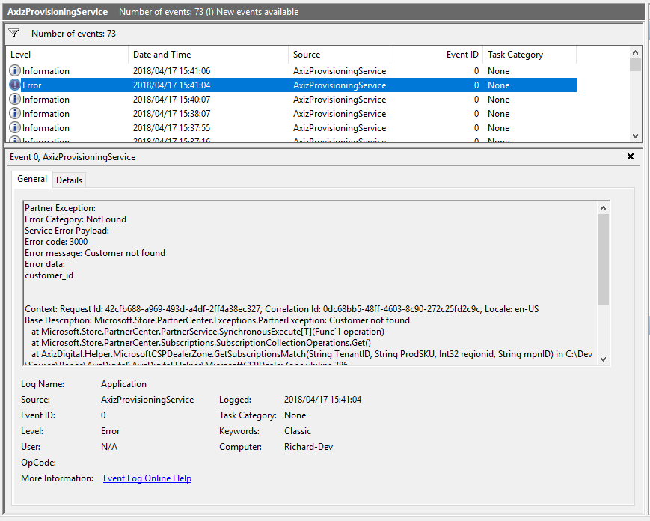Click the 'Service Error Payload:' line
The height and width of the screenshot is (521, 650).
click(x=67, y=231)
